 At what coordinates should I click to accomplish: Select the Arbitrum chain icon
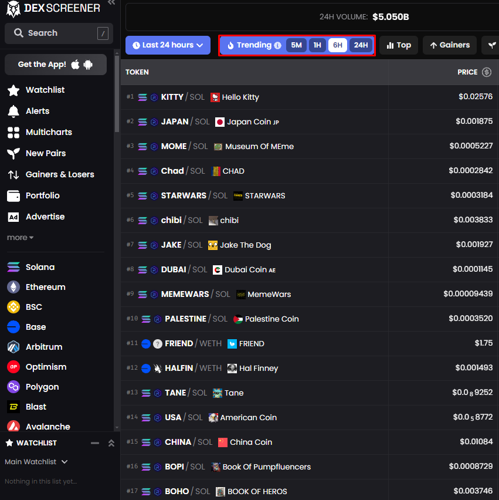coord(12,347)
